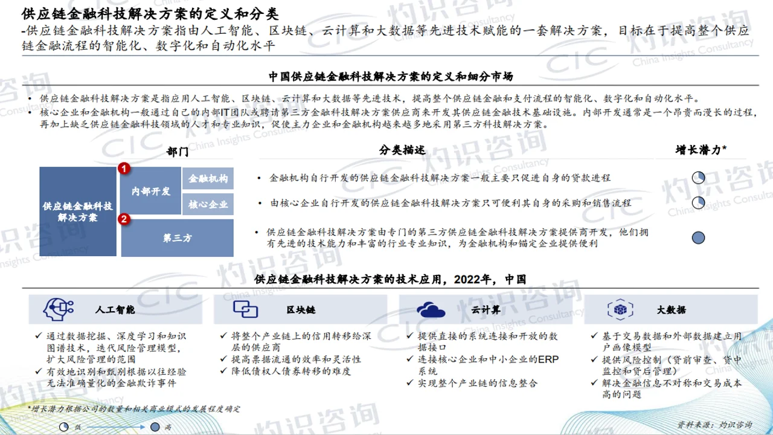Image resolution: width=773 pixels, height=435 pixels.
Task: Toggle the checkmark beside 提供直接的系统连接
Action: coord(410,334)
